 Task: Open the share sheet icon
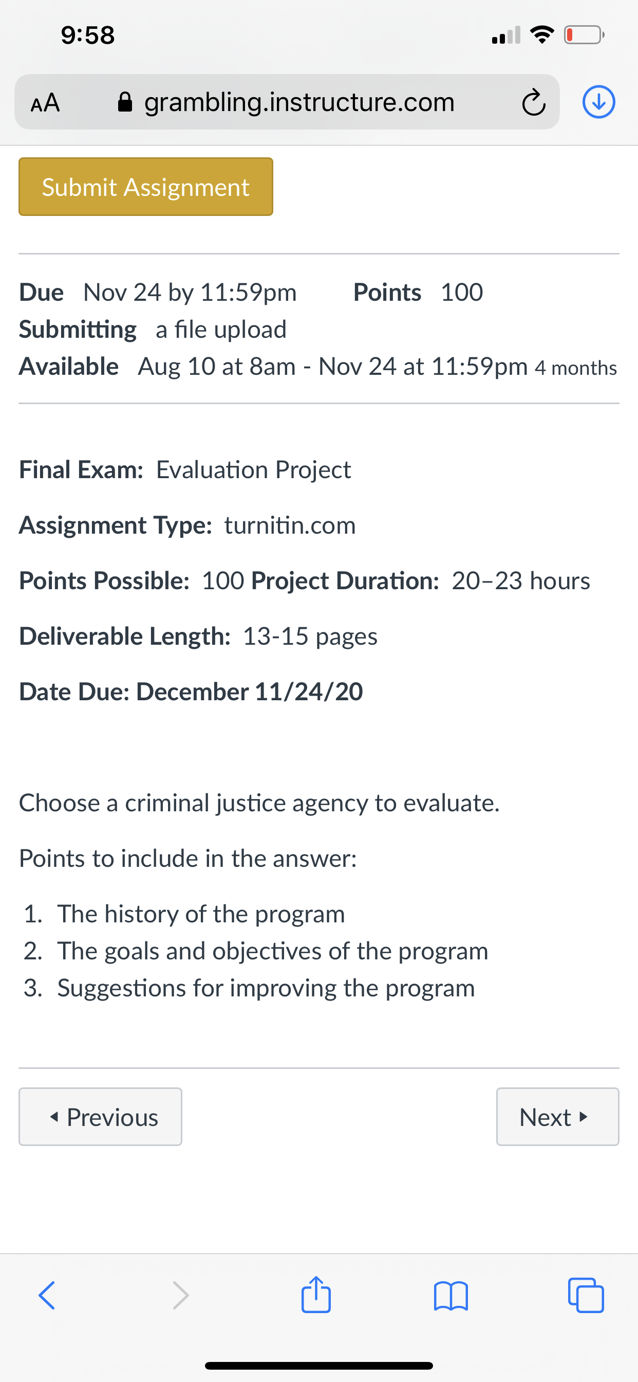pyautogui.click(x=316, y=1294)
